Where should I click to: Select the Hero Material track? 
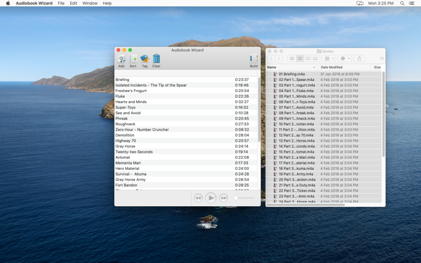pyautogui.click(x=185, y=168)
